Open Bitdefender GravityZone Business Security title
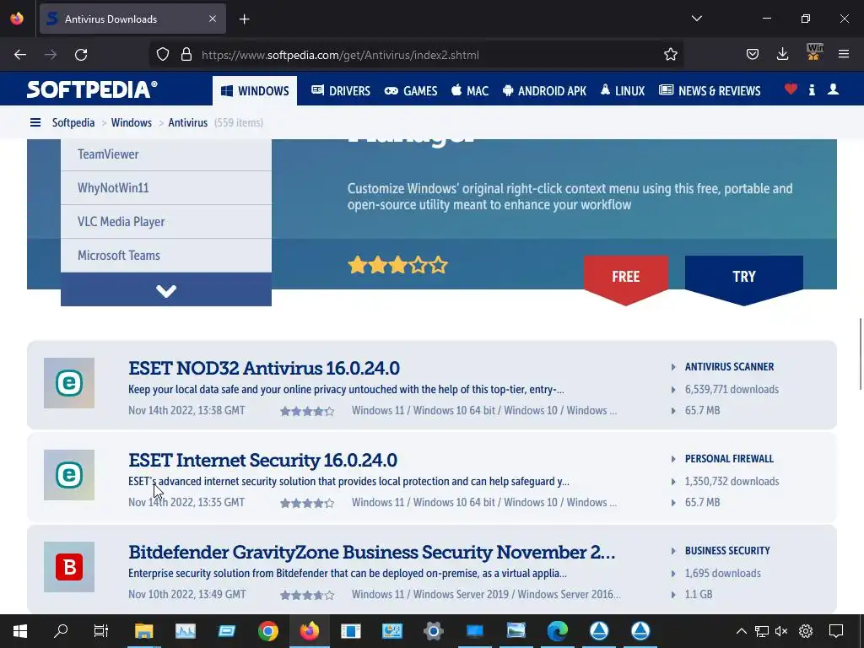The image size is (864, 648). coord(372,552)
